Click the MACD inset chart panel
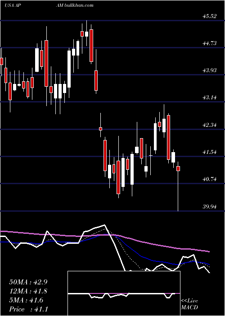The image size is (225, 316). [x=124, y=293]
